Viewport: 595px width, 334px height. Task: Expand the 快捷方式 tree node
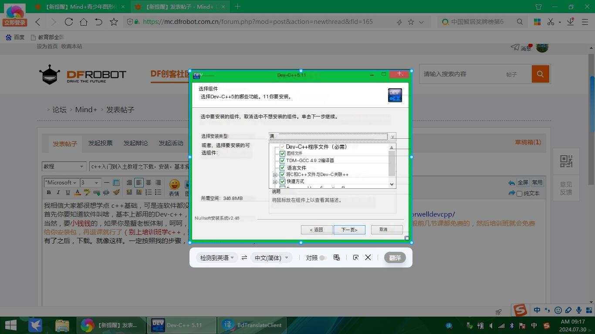[x=275, y=182]
